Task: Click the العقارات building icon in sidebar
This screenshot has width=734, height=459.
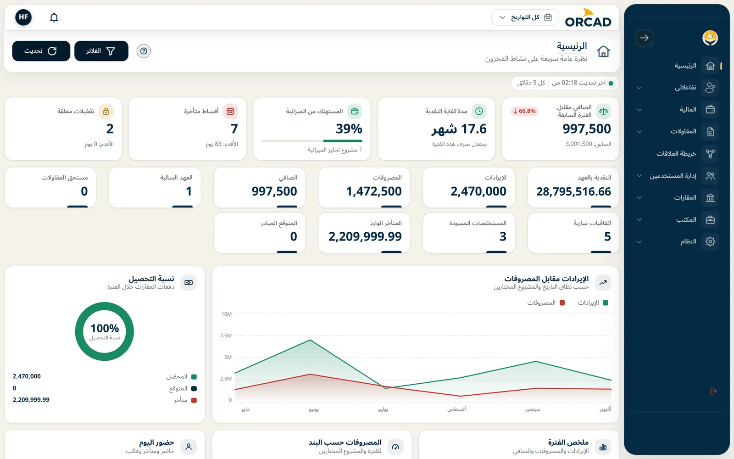Action: [710, 198]
